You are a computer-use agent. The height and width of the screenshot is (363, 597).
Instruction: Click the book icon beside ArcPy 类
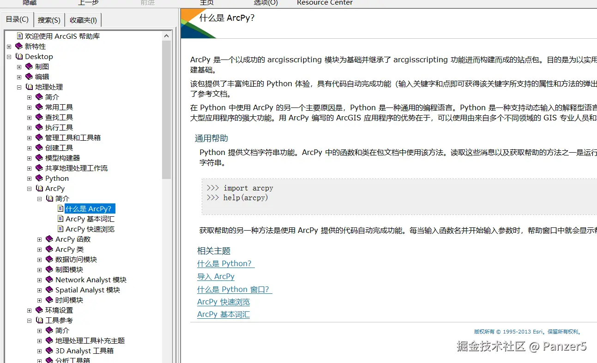point(49,249)
